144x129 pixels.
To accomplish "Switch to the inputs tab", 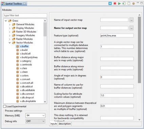I will [x=54, y=124].
